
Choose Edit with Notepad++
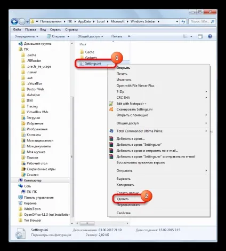131,104
